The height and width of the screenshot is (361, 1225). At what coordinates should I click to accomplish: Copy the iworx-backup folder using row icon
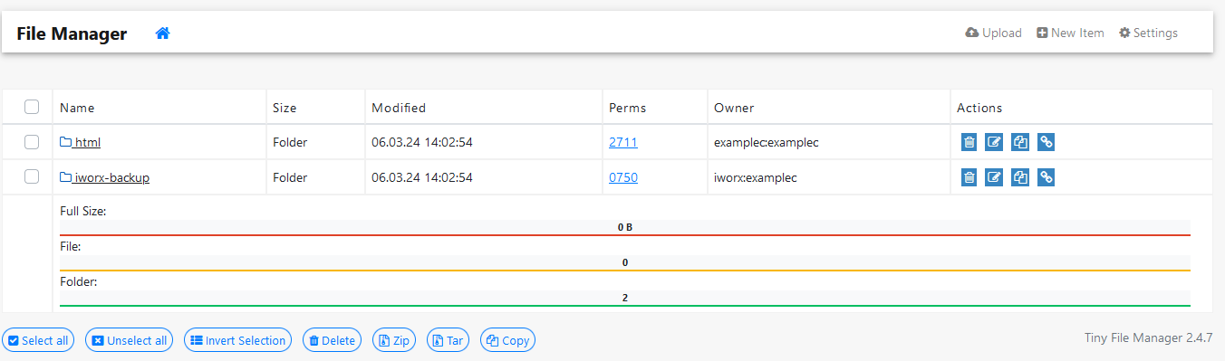click(1020, 177)
